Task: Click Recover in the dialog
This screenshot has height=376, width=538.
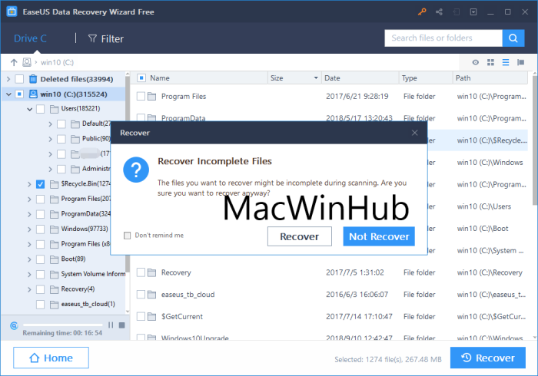Action: [300, 236]
